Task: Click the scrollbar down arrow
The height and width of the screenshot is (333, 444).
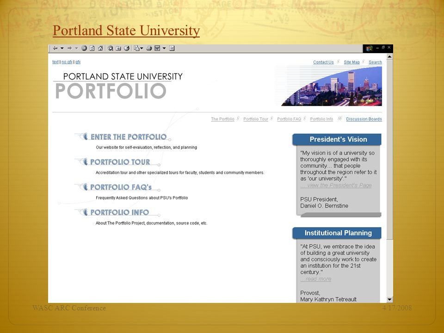Action: tap(389, 299)
